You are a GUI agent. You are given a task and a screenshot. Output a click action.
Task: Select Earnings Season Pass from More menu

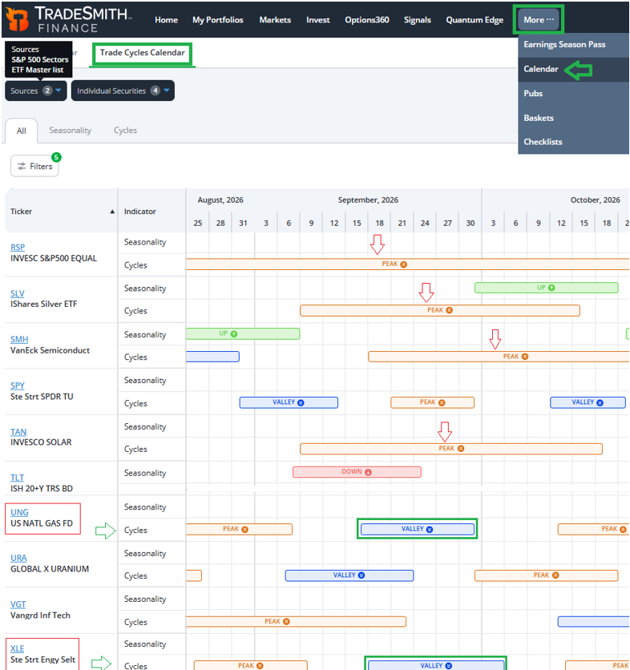[x=564, y=44]
